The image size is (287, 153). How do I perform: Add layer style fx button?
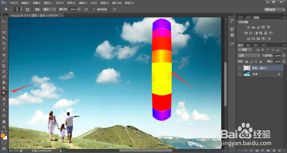[x=251, y=150]
